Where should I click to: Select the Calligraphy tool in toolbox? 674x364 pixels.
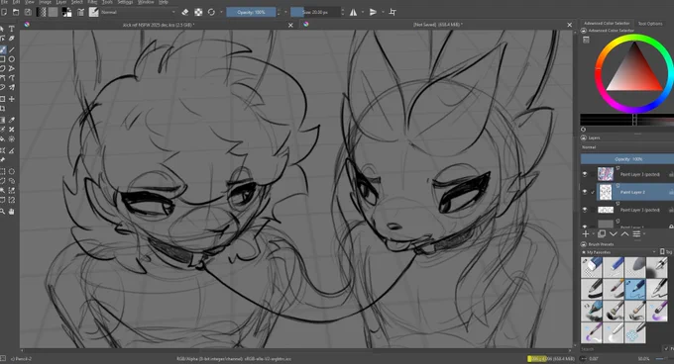coord(12,39)
